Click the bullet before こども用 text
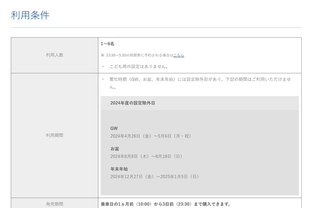Image resolution: width=309 pixels, height=208 pixels. 103,67
